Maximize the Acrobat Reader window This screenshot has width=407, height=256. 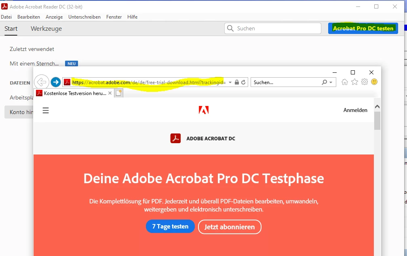(x=376, y=6)
